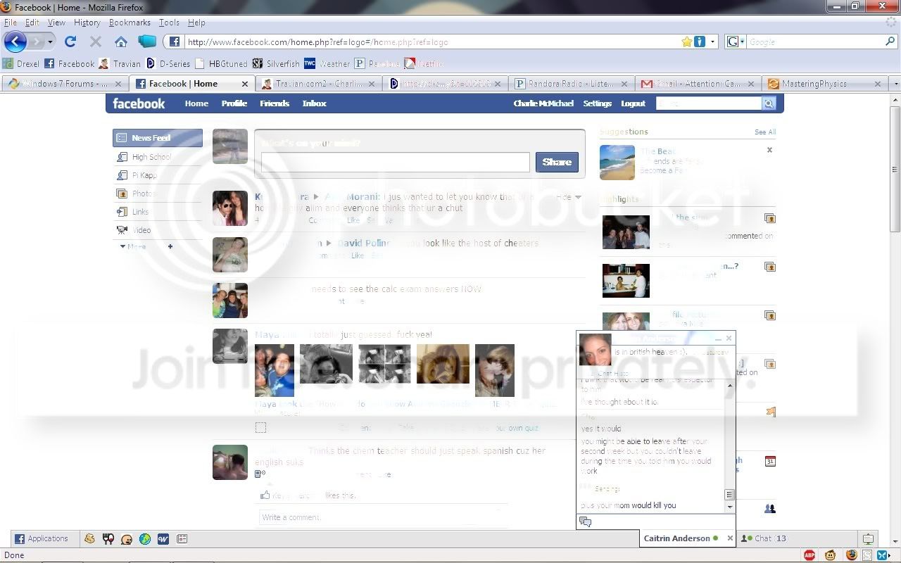Open the teal chat-bubble toolbar icon
The image size is (901, 563).
[147, 41]
